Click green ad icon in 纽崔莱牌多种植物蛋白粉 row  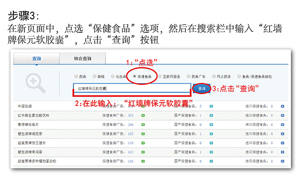[143, 161]
